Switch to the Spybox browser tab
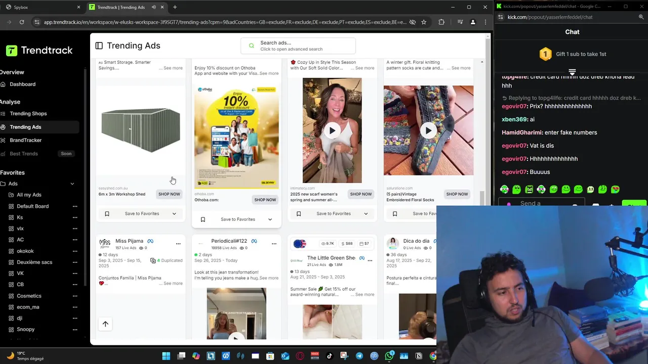This screenshot has width=648, height=364. click(x=43, y=7)
